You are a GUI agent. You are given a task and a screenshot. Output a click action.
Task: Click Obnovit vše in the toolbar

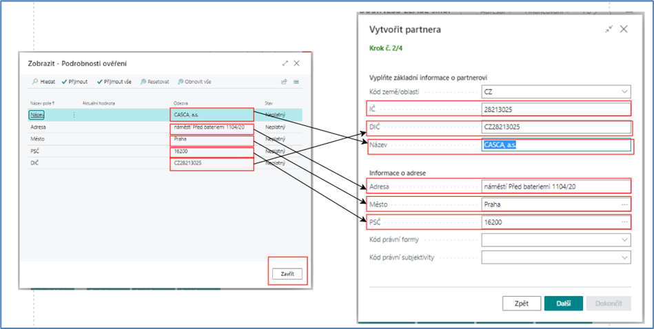(194, 81)
